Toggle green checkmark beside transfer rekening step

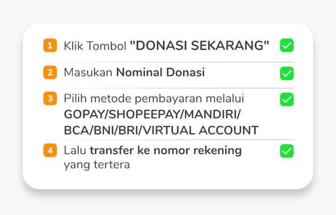coord(287,151)
